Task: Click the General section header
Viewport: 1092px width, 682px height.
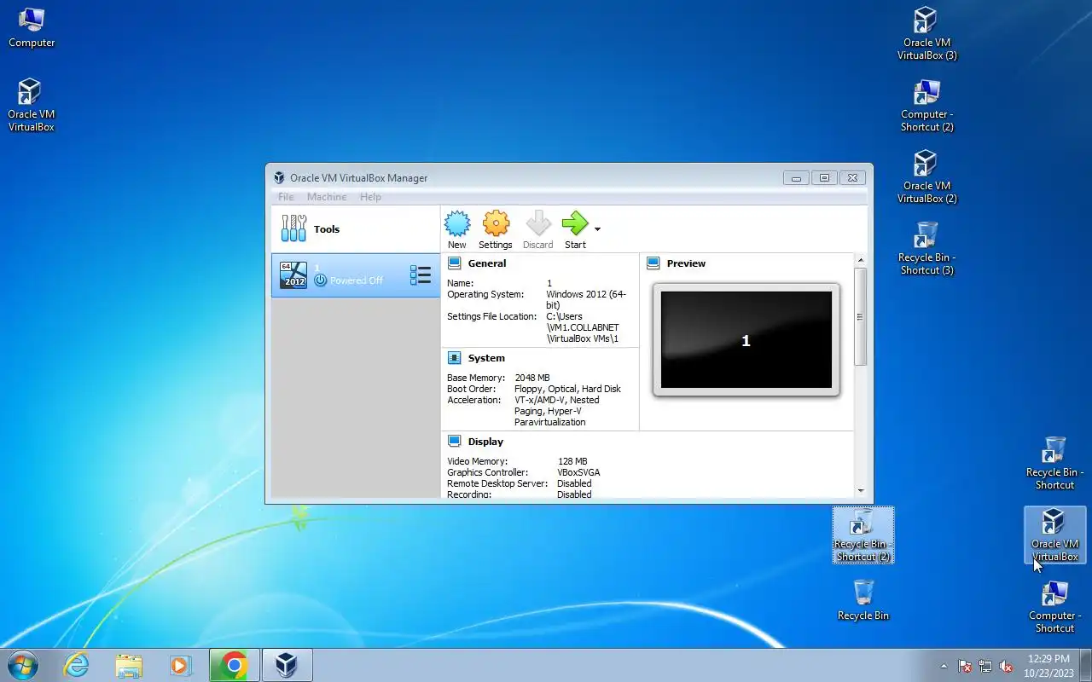Action: 487,263
